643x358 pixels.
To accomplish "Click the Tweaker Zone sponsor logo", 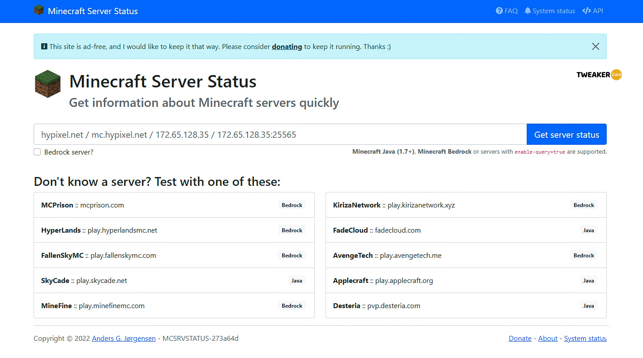I will coord(599,75).
